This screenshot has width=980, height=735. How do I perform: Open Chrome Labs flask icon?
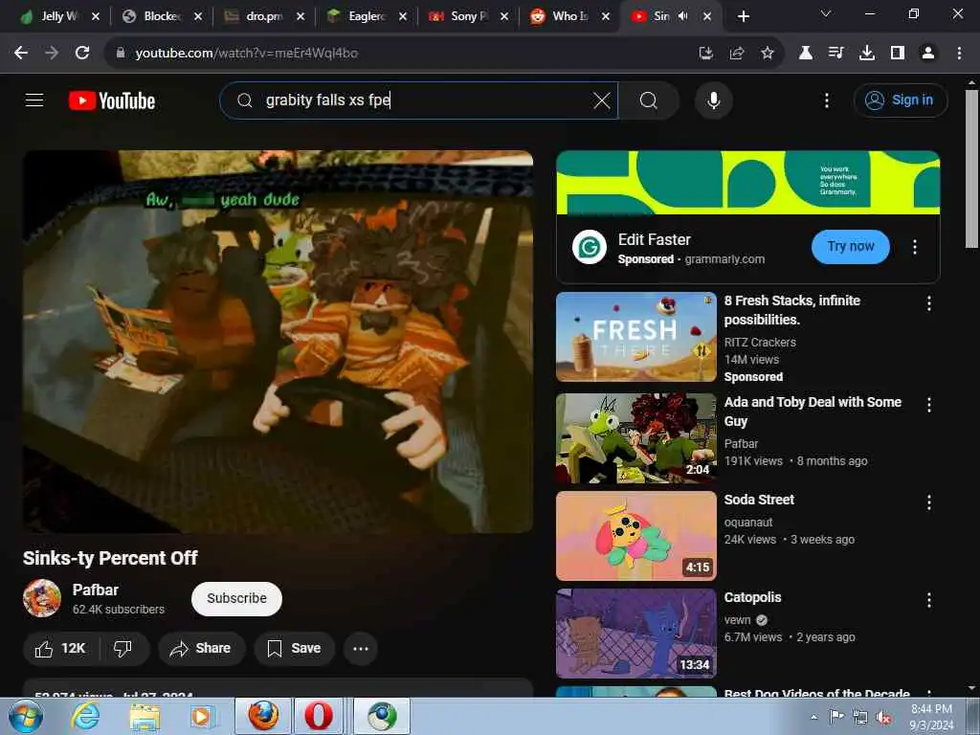click(806, 54)
